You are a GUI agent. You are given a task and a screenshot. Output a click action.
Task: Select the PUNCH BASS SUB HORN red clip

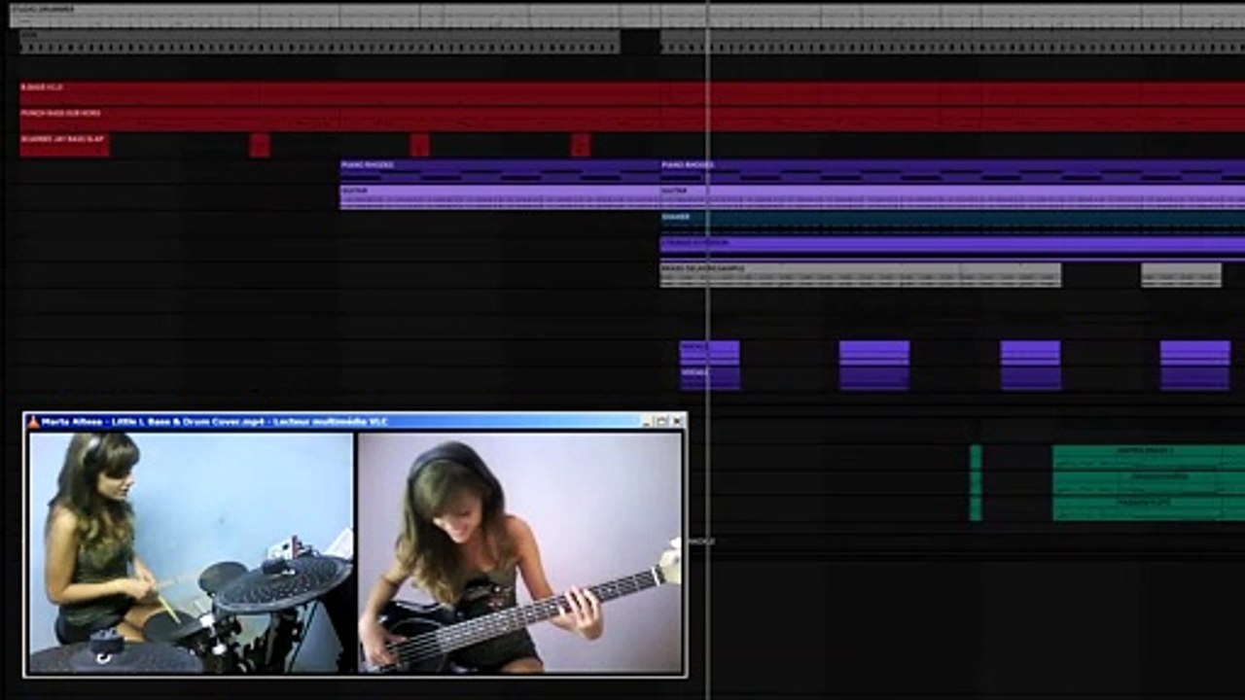tap(632, 120)
